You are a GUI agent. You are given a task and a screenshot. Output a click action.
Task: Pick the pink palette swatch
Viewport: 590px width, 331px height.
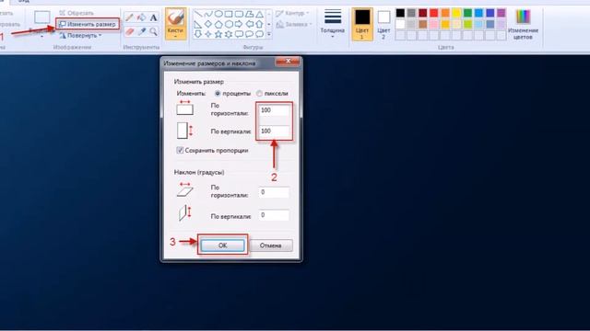(x=434, y=25)
